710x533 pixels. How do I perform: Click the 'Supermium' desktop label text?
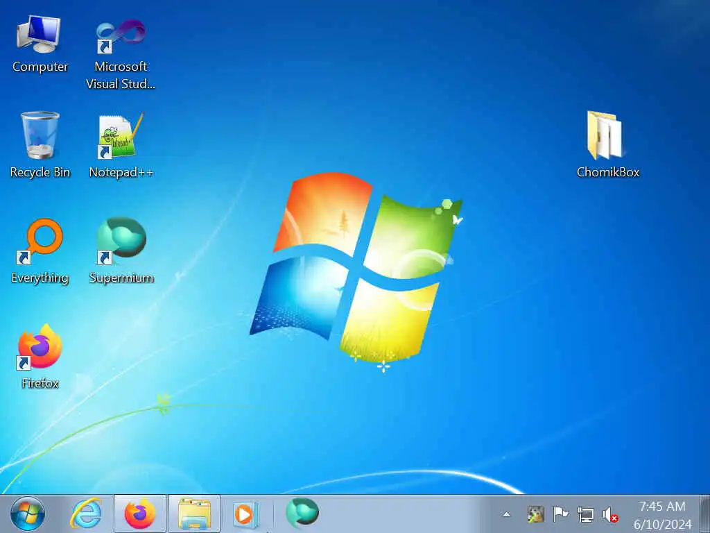pyautogui.click(x=121, y=278)
